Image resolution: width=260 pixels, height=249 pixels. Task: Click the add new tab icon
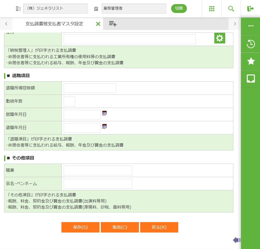click(113, 24)
